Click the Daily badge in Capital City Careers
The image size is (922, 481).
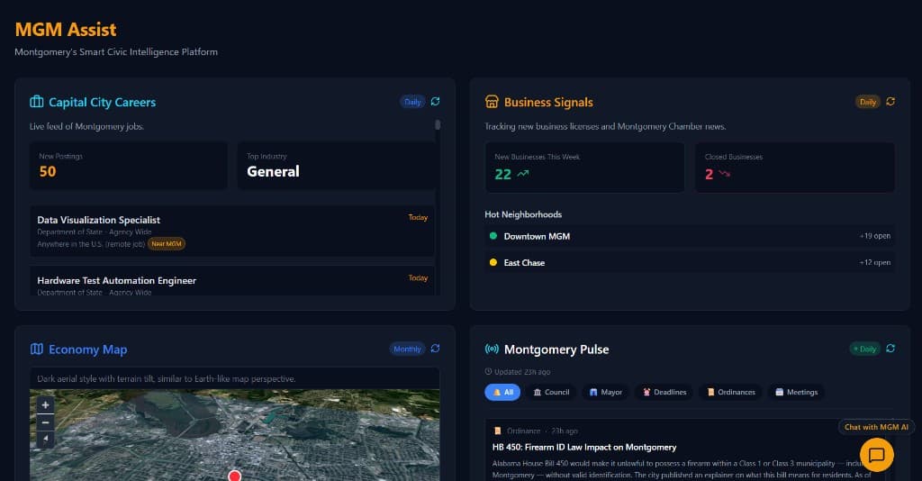[412, 102]
